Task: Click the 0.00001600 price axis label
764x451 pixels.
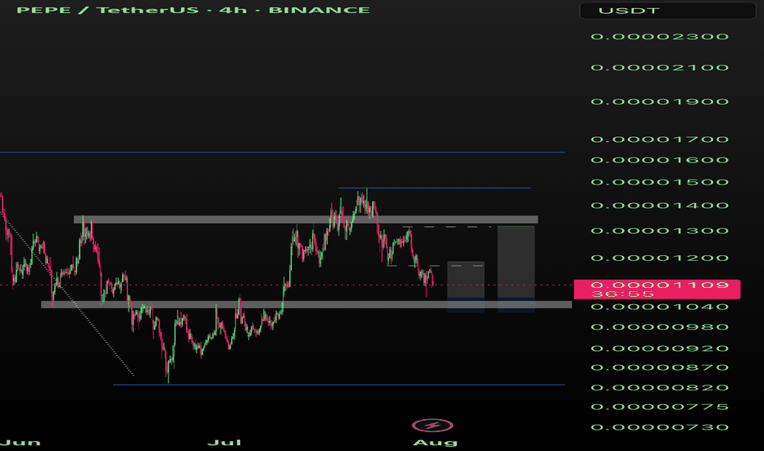Action: (x=660, y=160)
